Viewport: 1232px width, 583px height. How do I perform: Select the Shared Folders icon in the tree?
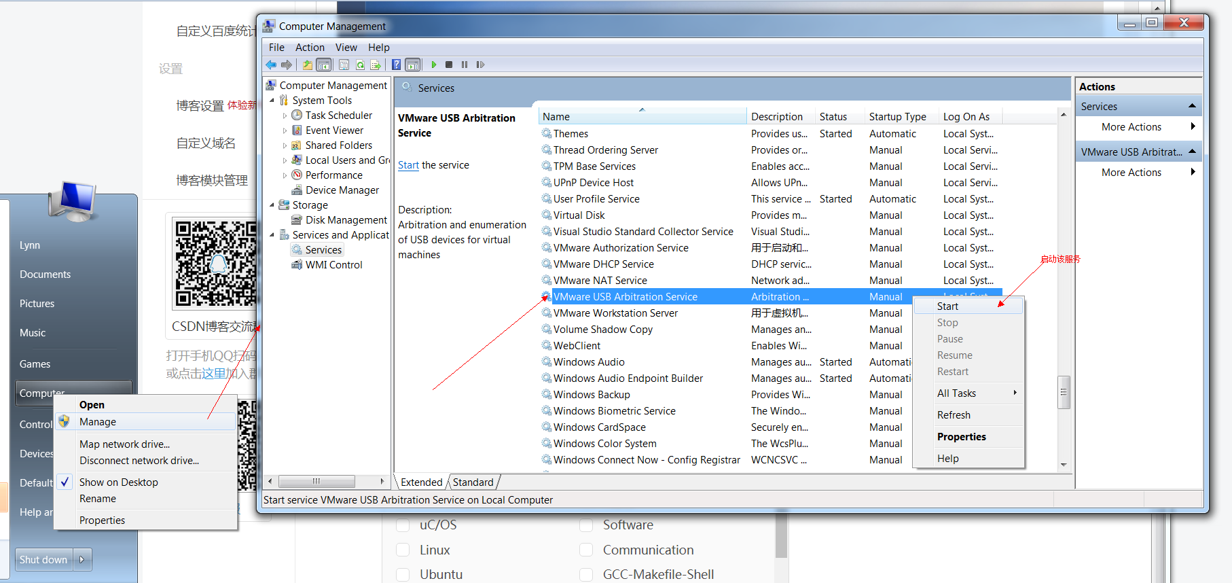tap(297, 145)
